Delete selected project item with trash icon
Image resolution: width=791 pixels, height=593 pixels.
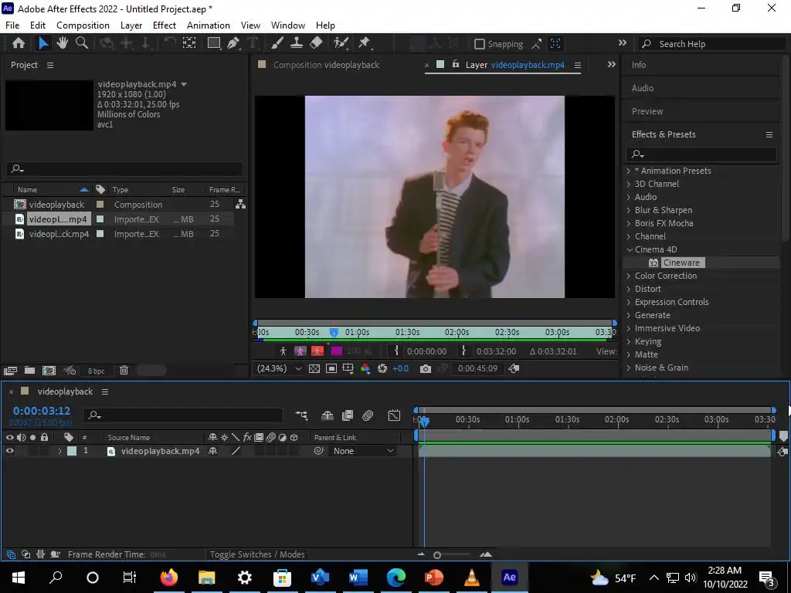(x=124, y=371)
